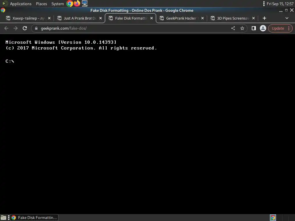
Task: Share this page
Action: (233, 28)
